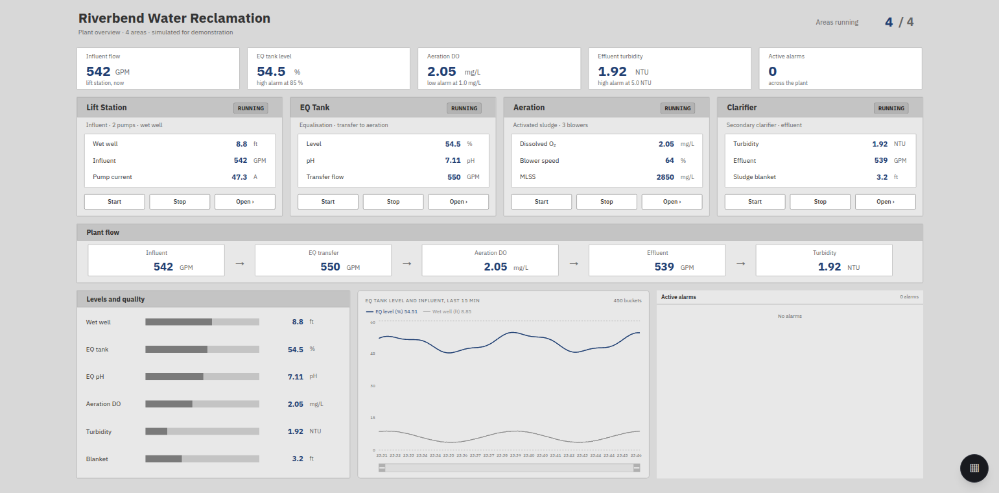Click the Turbidity tile in Plant flow

[825, 260]
